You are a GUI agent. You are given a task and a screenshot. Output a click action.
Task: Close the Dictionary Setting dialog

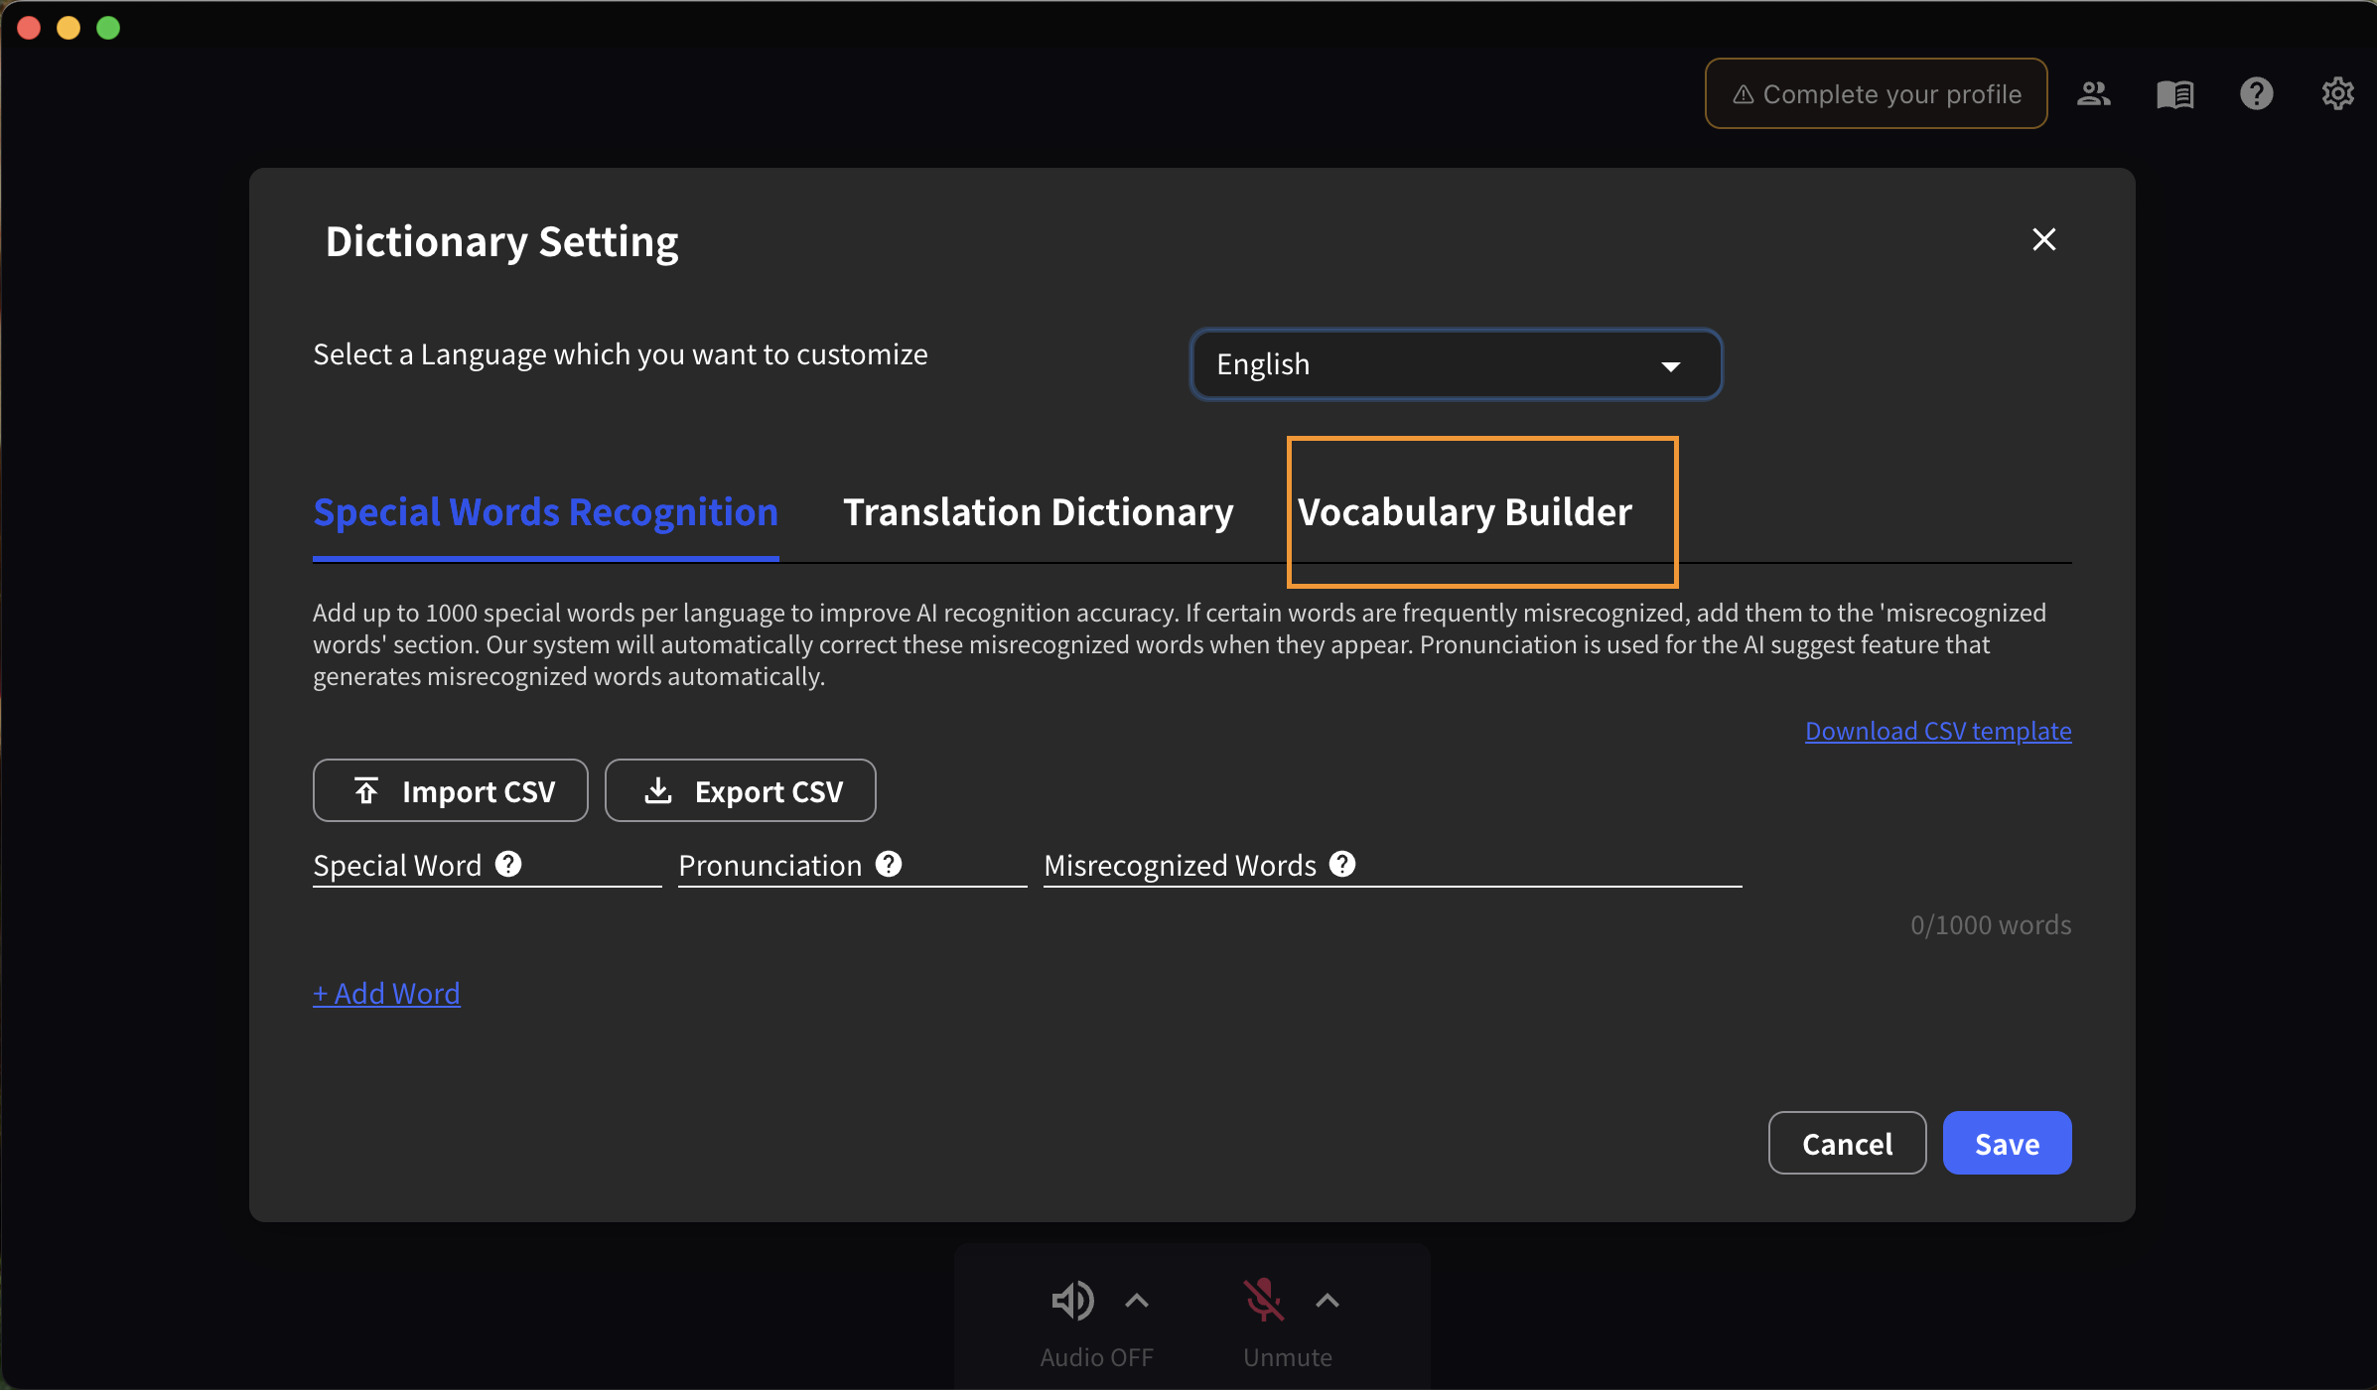(2043, 239)
